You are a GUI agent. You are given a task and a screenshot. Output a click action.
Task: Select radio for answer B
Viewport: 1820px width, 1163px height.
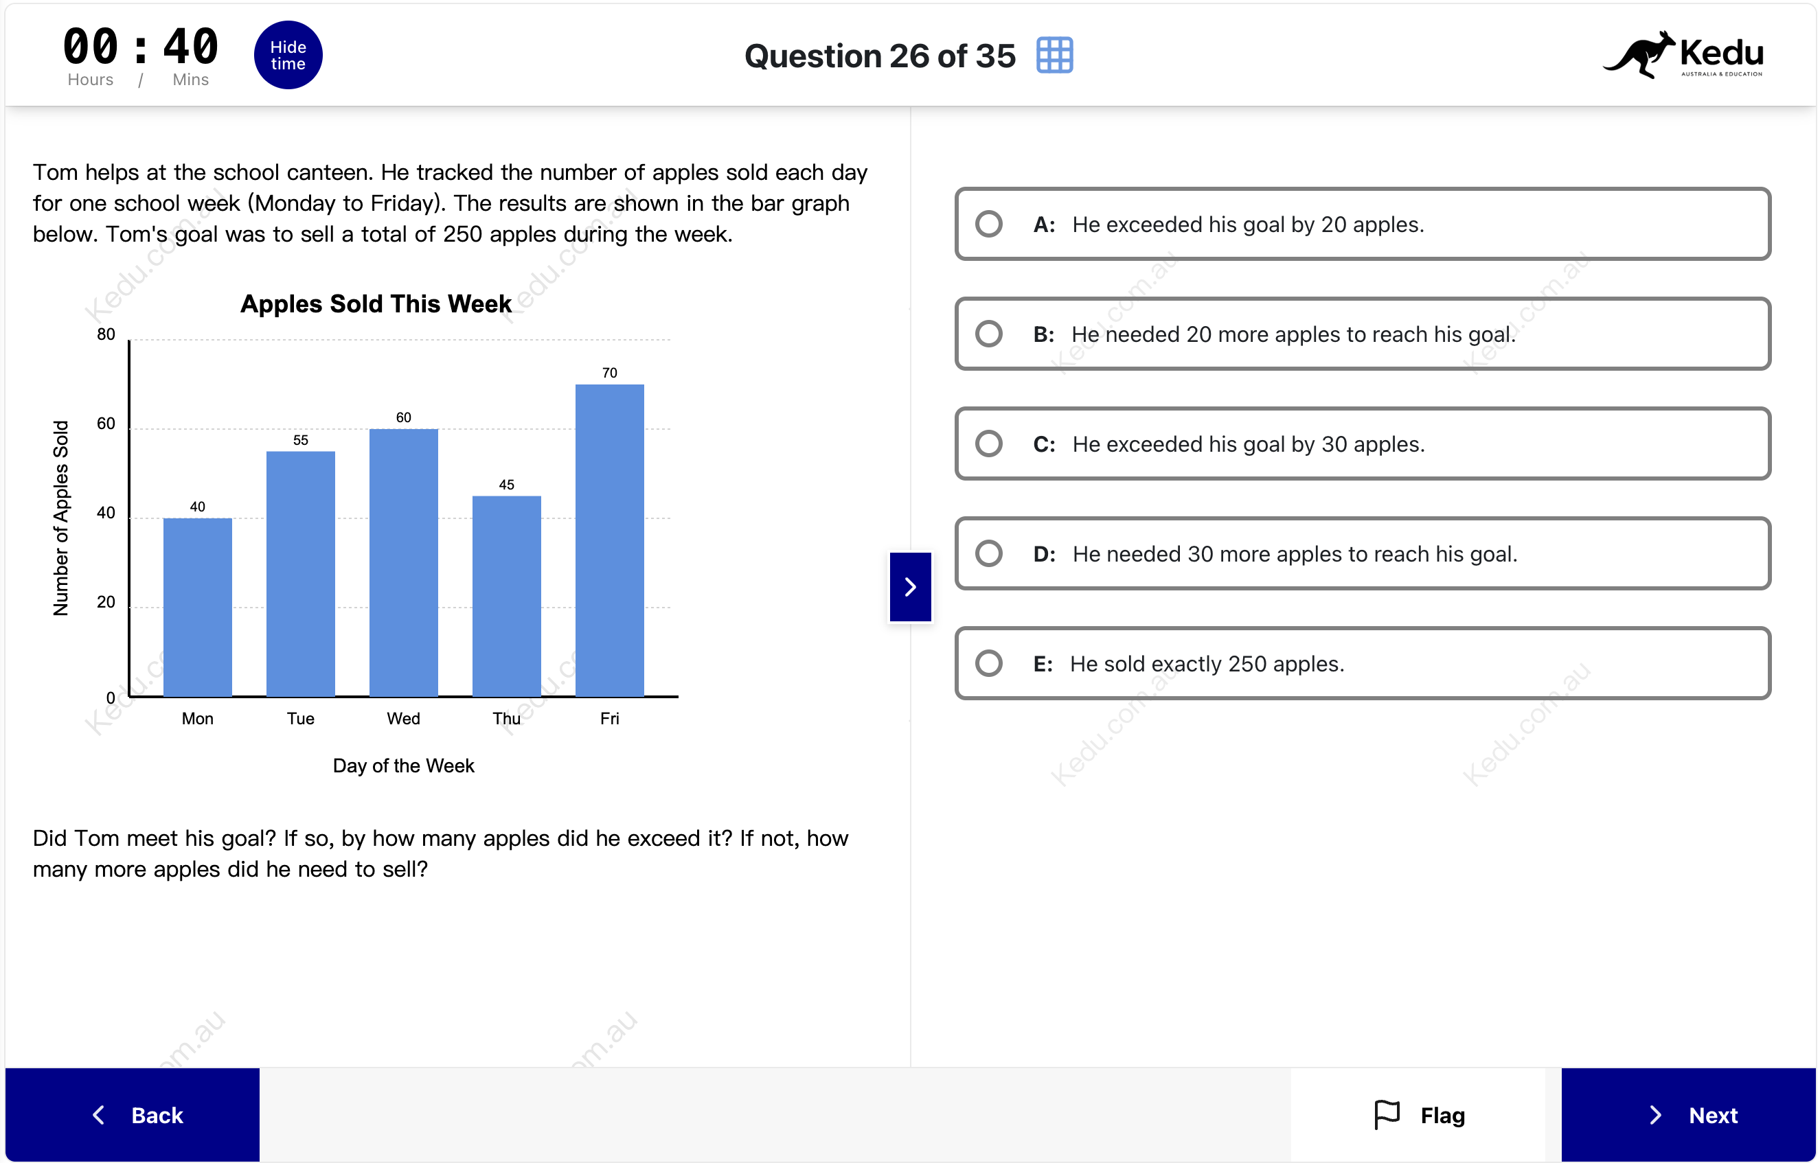click(x=988, y=333)
